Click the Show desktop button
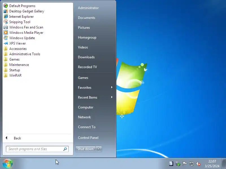Screen dimensions: 226x169 pyautogui.click(x=224, y=164)
